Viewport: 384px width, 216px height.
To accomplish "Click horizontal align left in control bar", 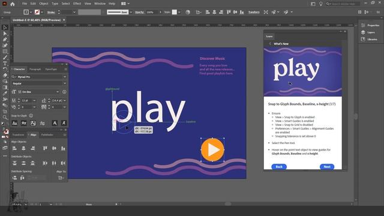I will point(208,12).
